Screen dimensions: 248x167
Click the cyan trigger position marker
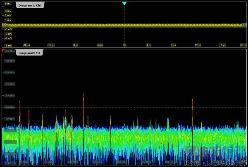pyautogui.click(x=124, y=3)
